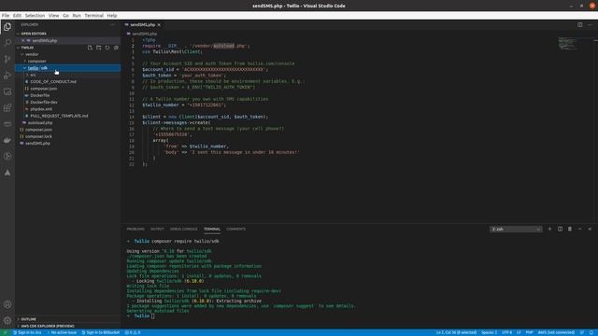Open the Docker view in activity bar
Viewport: 598px width, 336px height.
tap(7, 140)
